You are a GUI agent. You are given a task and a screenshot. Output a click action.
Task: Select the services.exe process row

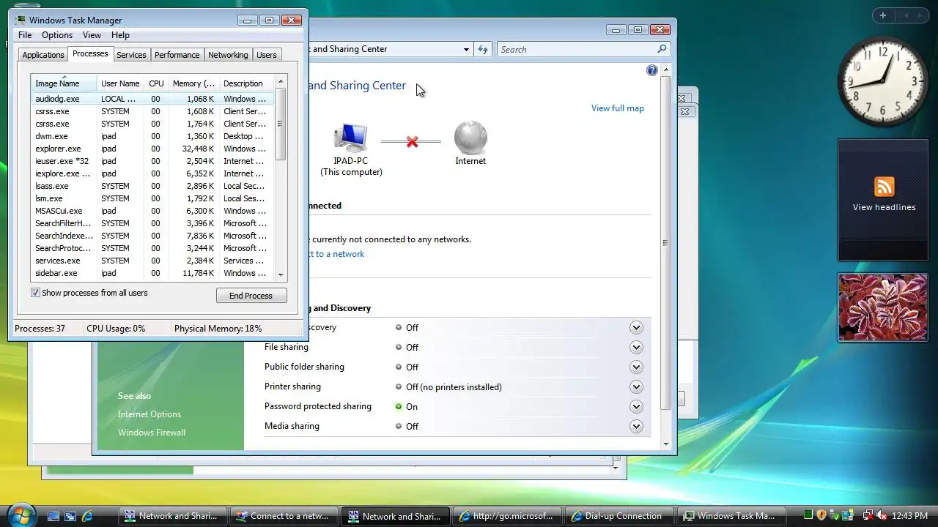pos(152,261)
